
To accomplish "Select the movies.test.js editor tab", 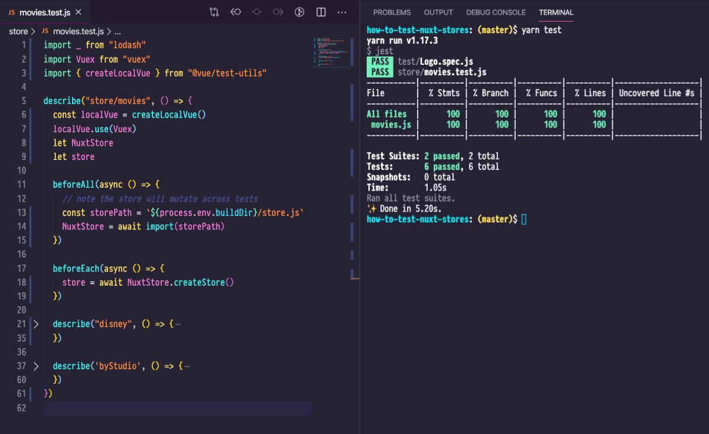I will [x=45, y=12].
